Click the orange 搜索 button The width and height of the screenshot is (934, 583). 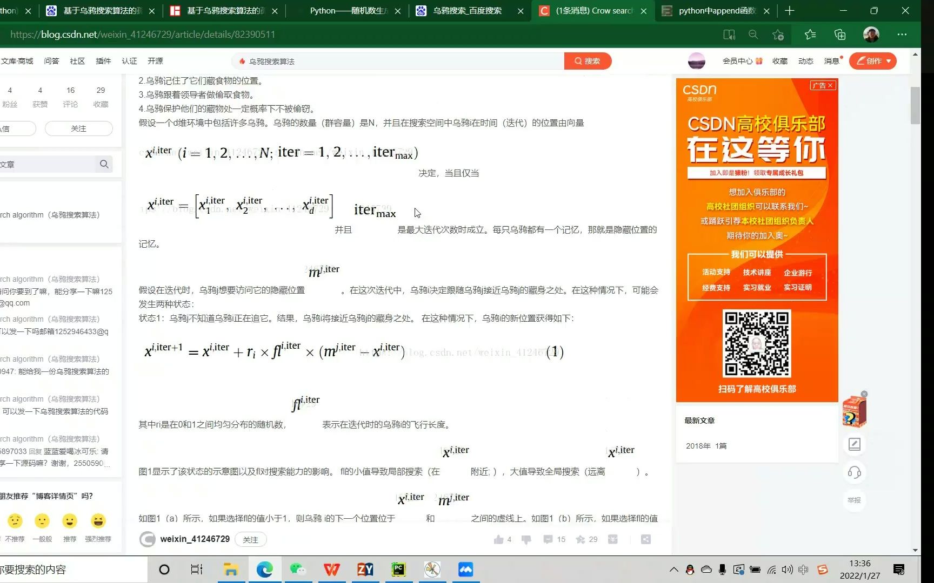point(588,61)
